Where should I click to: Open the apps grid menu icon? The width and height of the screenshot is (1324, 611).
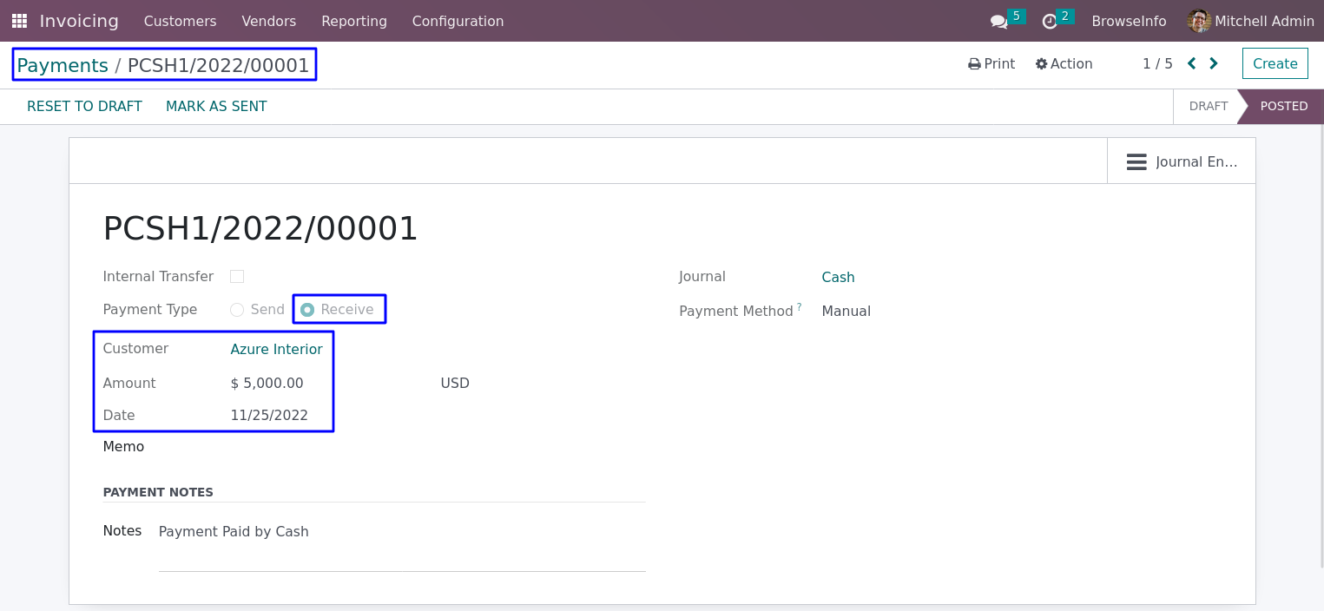(x=19, y=21)
